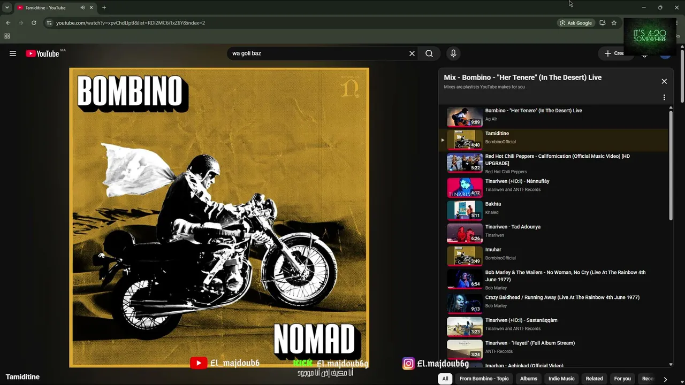Play Bombino Her Tenere live thumbnail
685x385 pixels.
[x=465, y=117]
